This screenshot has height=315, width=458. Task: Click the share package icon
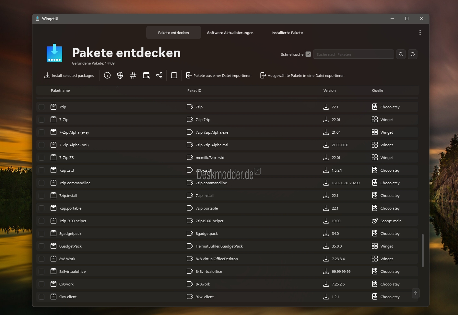point(159,75)
